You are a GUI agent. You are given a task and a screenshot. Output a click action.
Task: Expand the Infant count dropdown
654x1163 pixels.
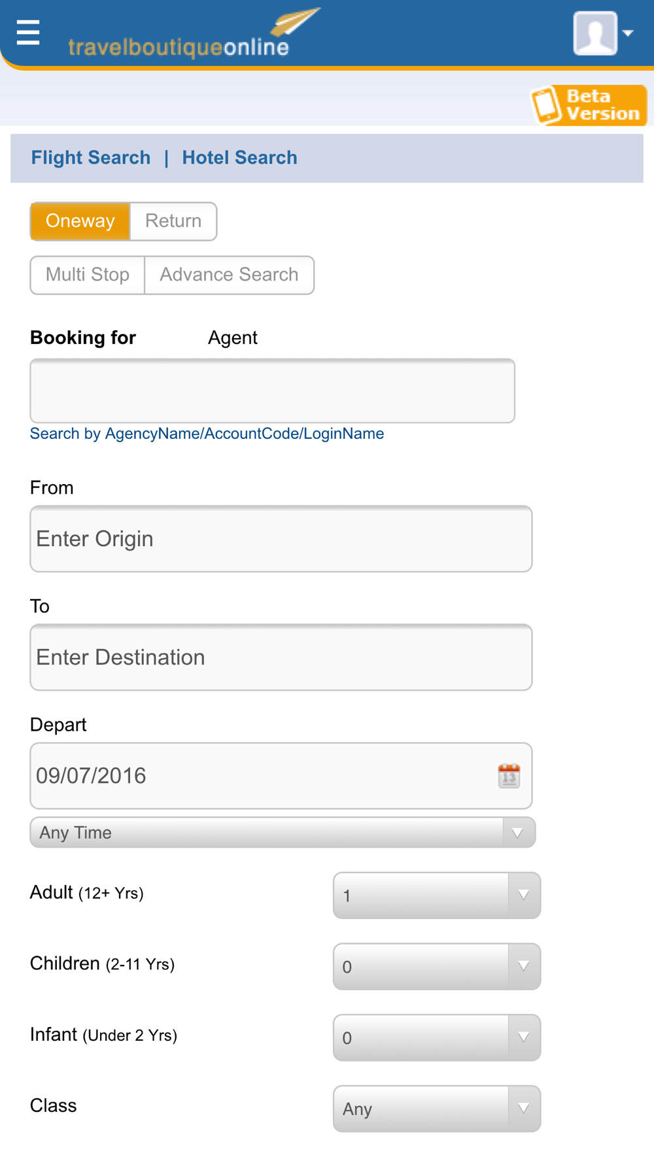pyautogui.click(x=436, y=1038)
